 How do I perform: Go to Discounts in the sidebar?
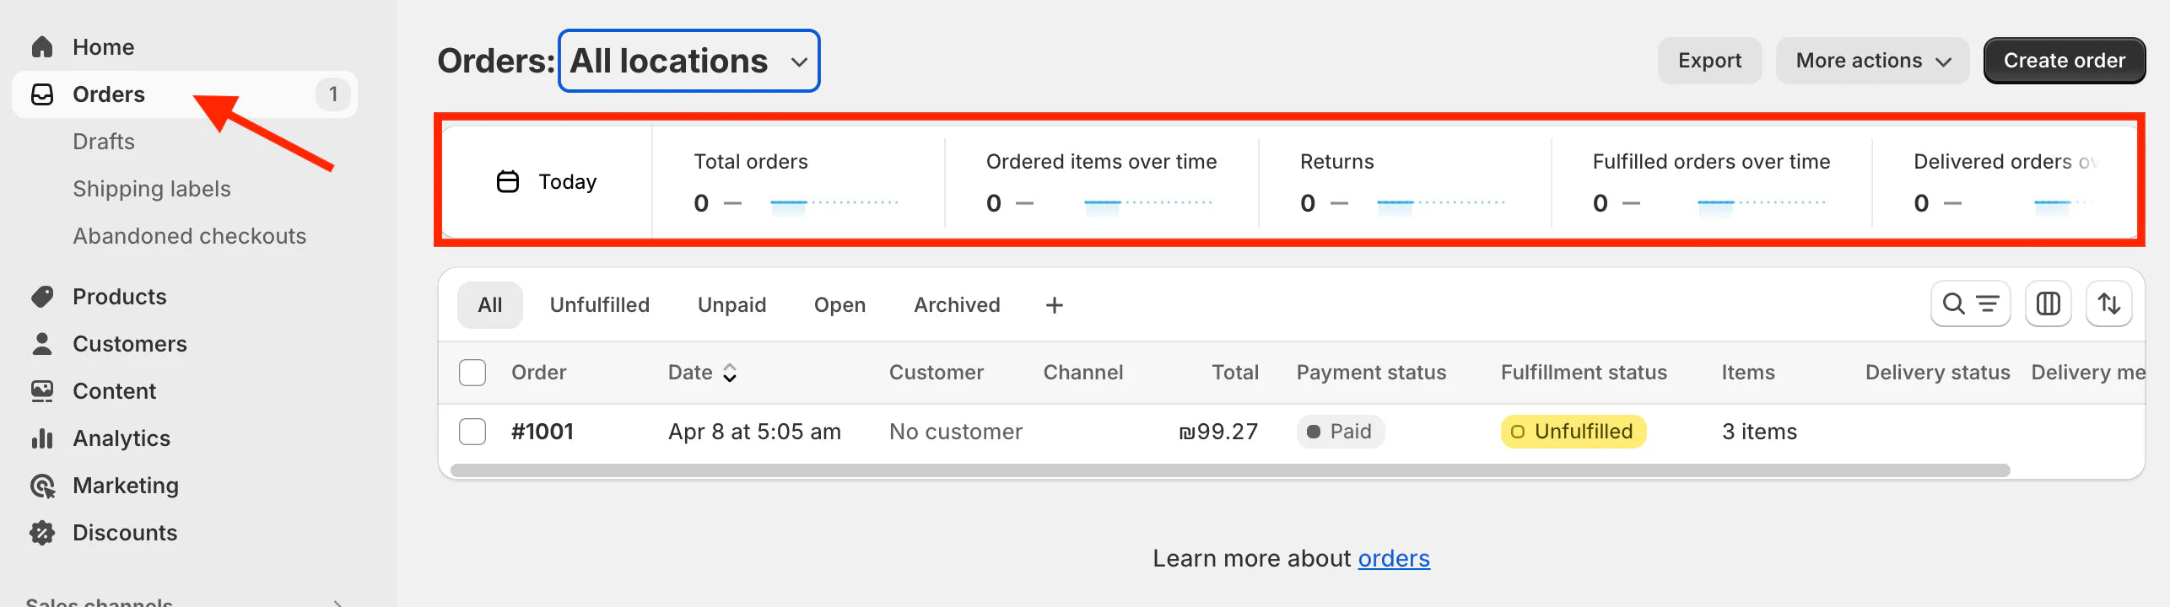tap(125, 533)
